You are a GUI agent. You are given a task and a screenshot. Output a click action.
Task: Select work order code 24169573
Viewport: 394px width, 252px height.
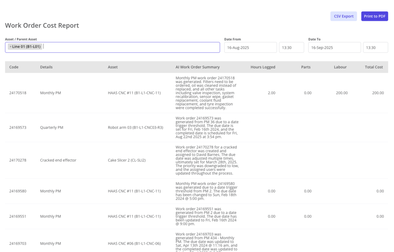pos(18,127)
